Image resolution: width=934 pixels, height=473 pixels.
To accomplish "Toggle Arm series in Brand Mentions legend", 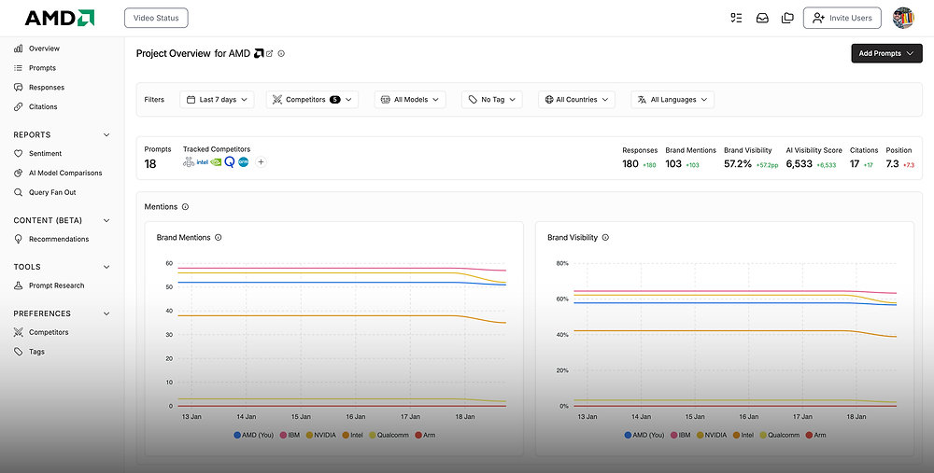I will point(425,435).
